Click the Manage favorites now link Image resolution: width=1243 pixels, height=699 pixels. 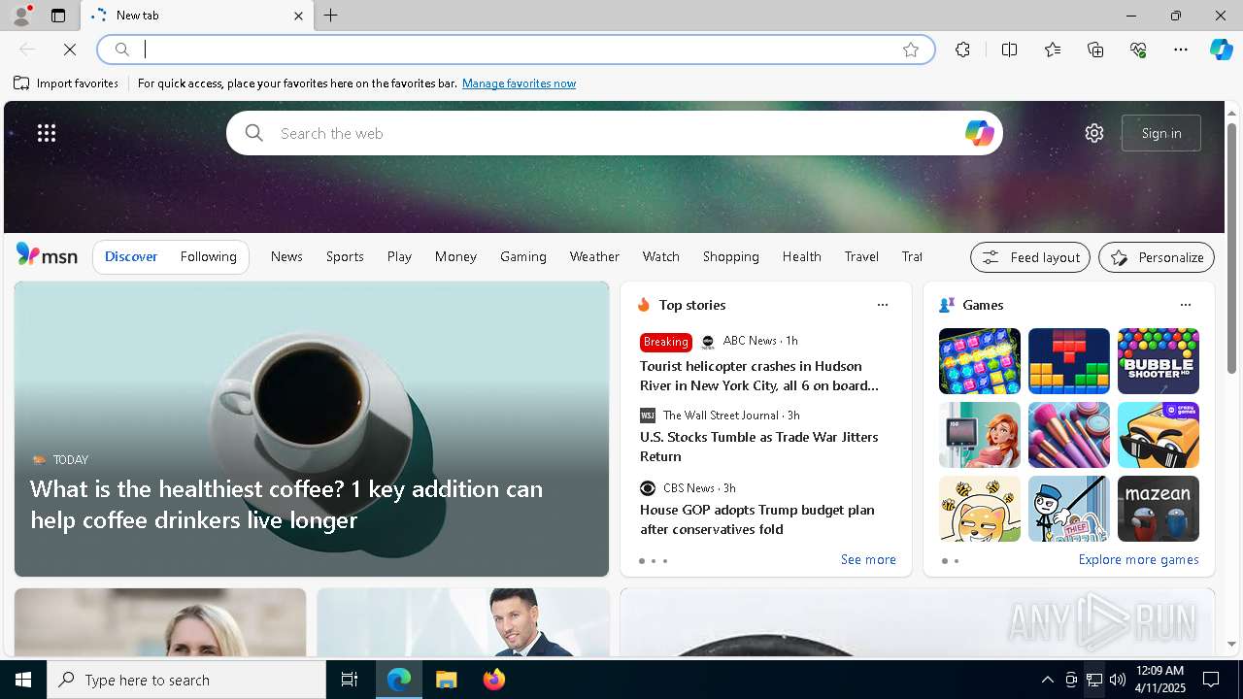click(519, 83)
